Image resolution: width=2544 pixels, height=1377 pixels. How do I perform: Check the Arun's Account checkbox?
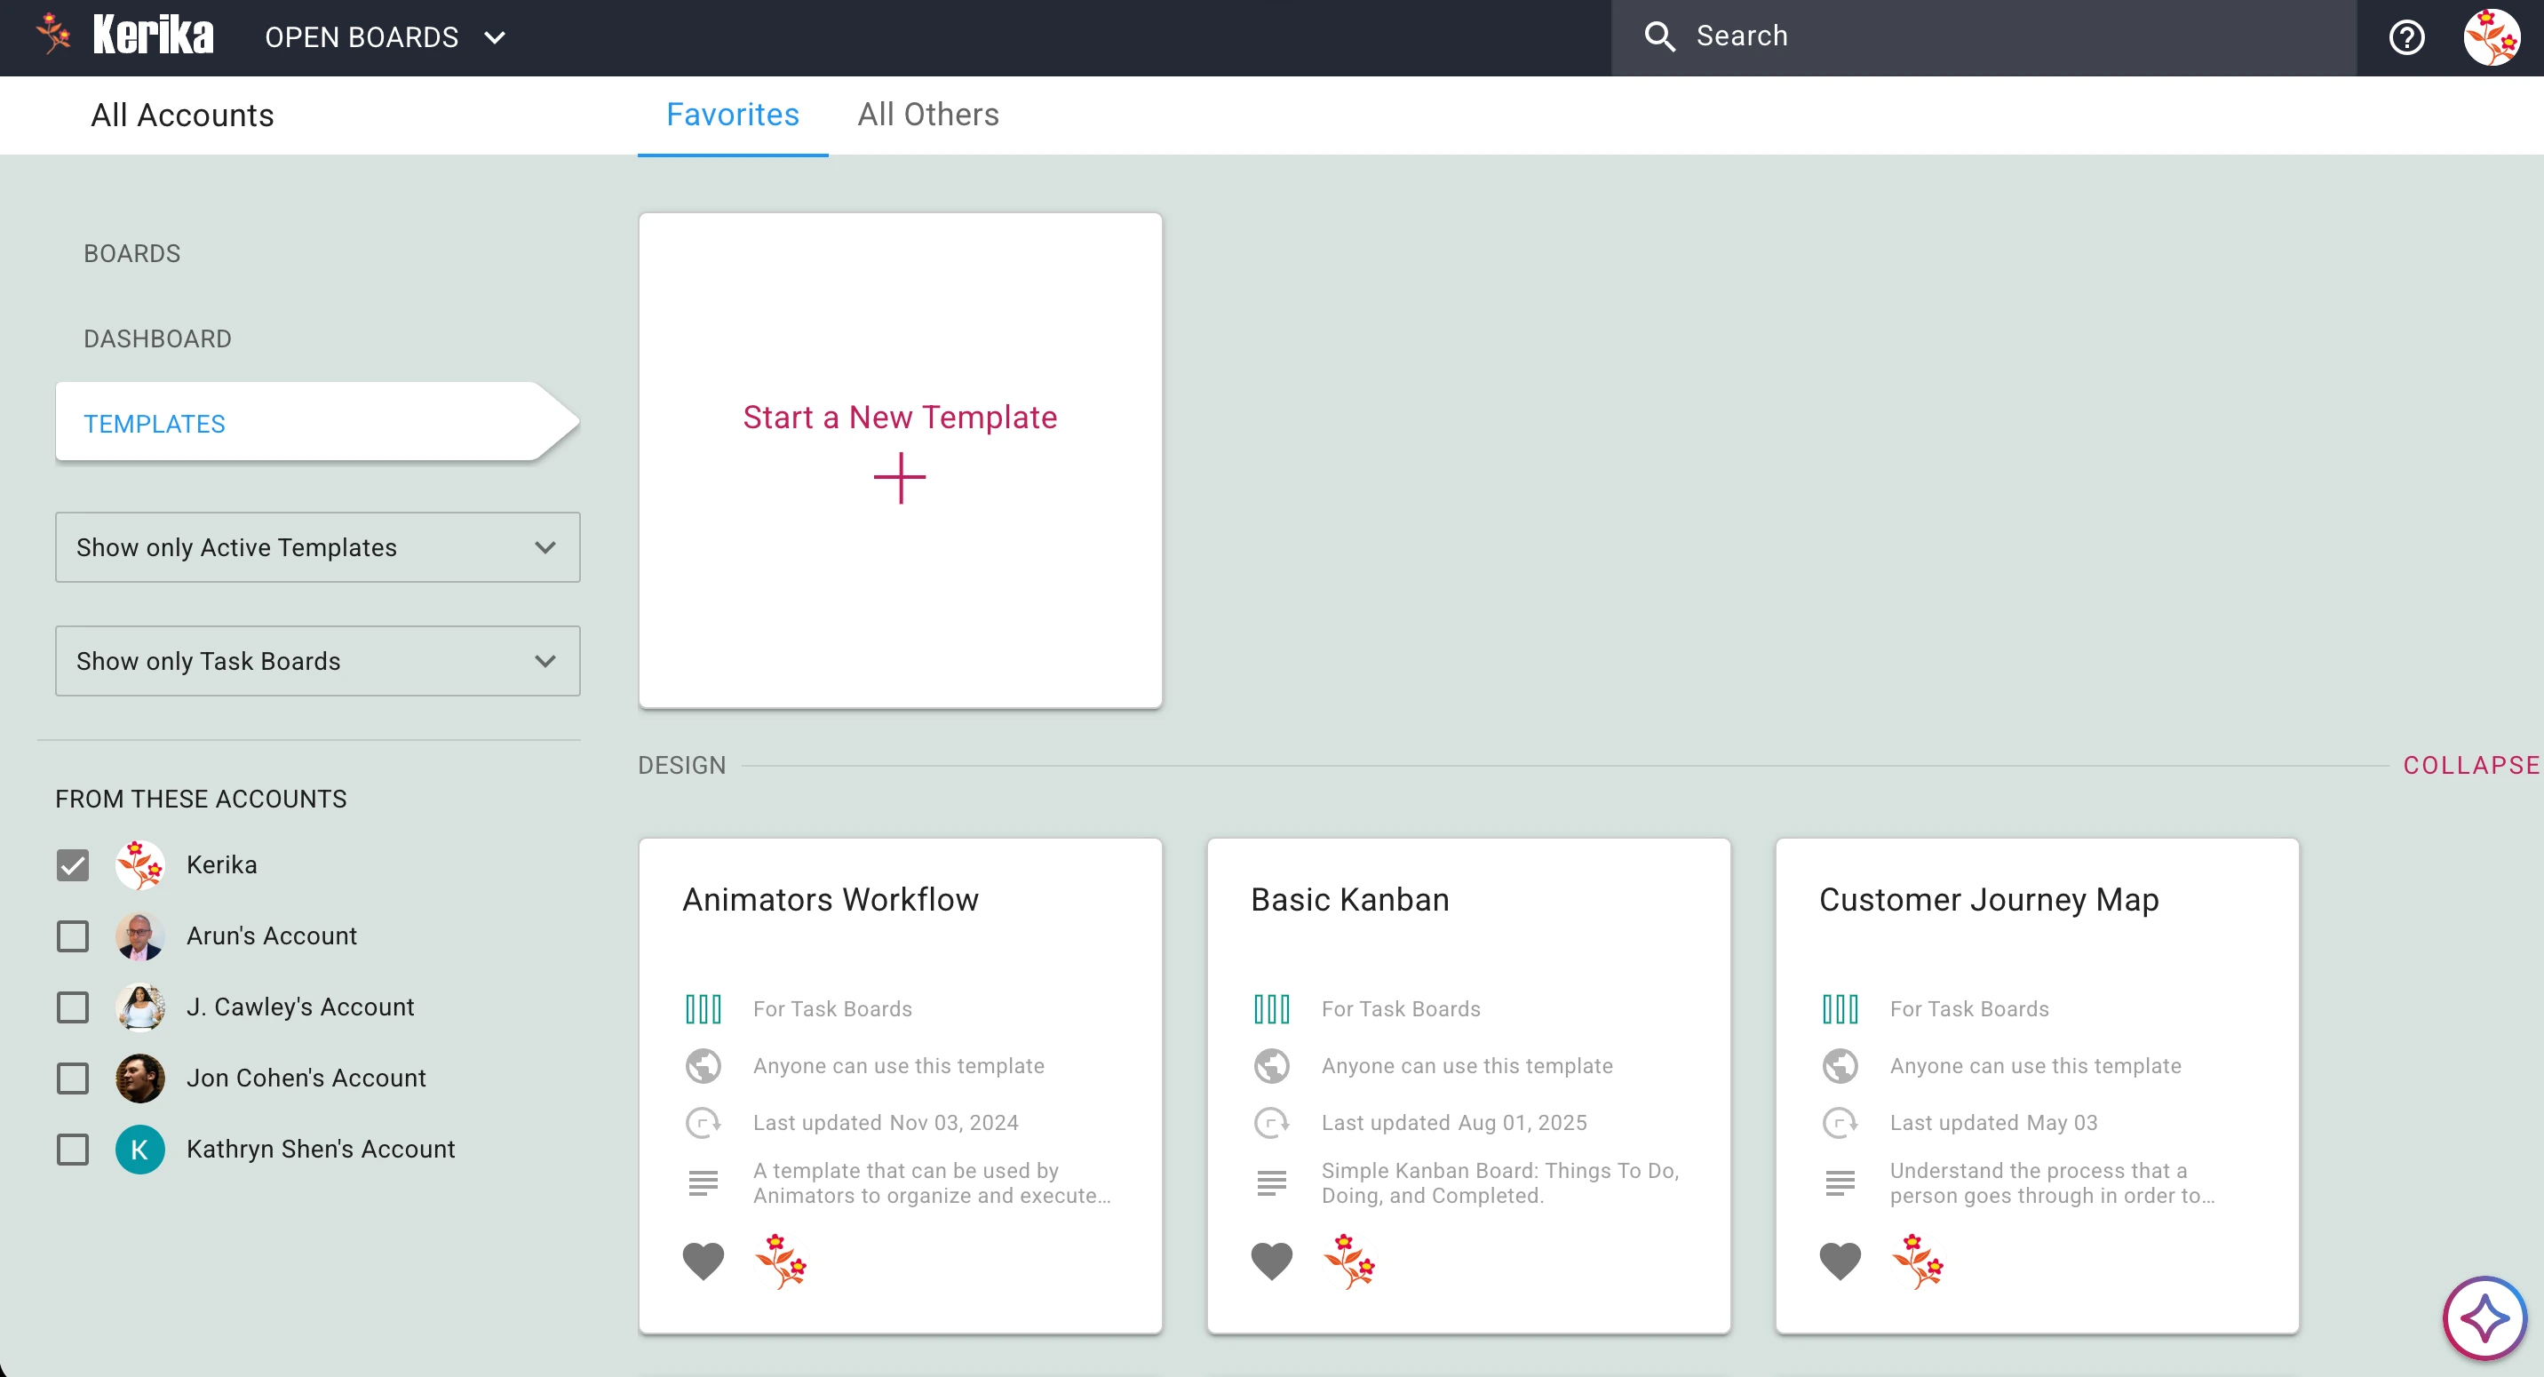coord(72,936)
